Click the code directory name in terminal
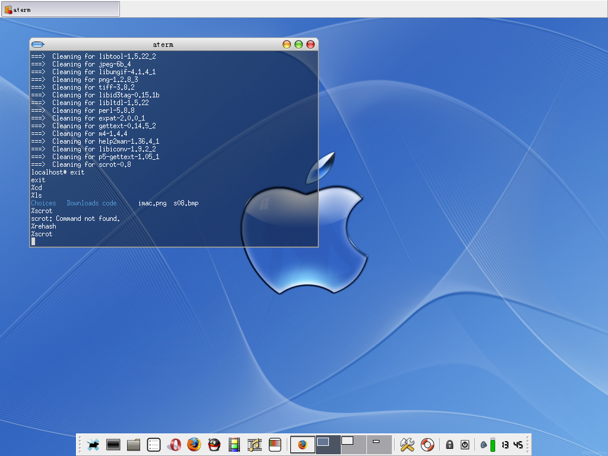Image resolution: width=608 pixels, height=456 pixels. click(109, 203)
